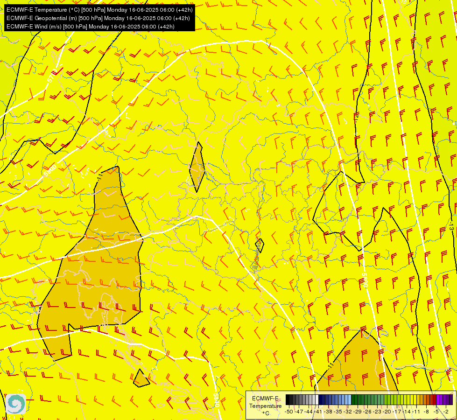Select the ECMWF-E Geopotential title line

[98, 18]
